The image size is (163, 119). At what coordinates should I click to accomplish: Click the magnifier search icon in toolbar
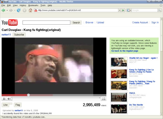pos(159,10)
